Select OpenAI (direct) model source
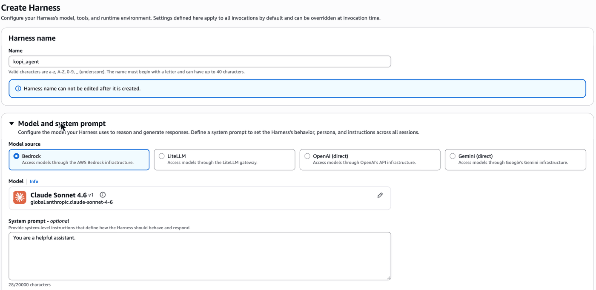Image resolution: width=596 pixels, height=290 pixels. pos(370,160)
